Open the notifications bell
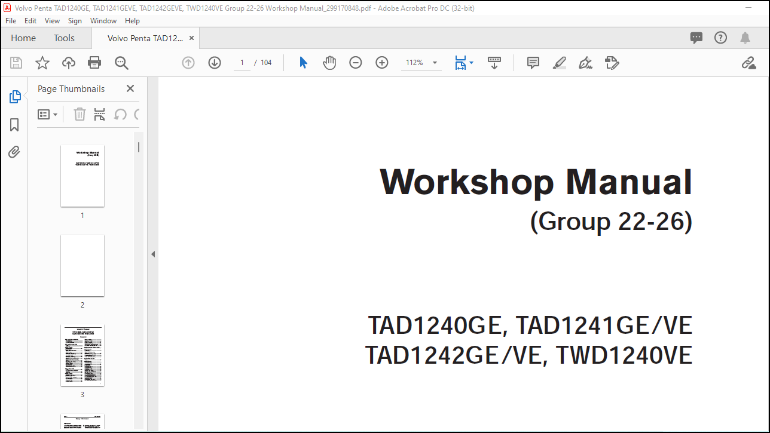770x433 pixels. pos(745,38)
